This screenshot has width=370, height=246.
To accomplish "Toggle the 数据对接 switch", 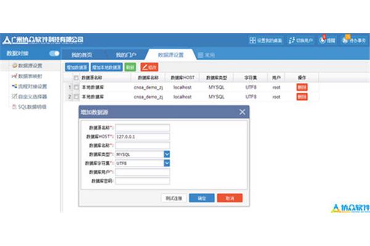I will pos(54,54).
